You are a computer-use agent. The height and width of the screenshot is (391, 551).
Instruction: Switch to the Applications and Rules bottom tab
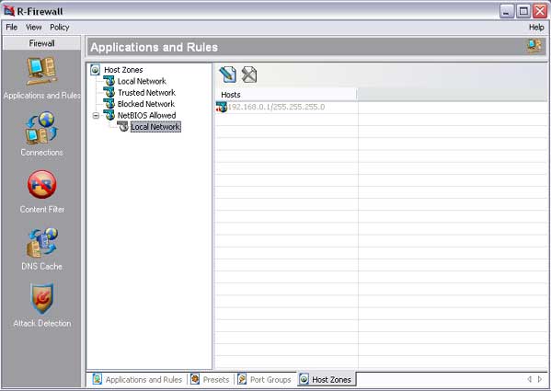coord(137,379)
